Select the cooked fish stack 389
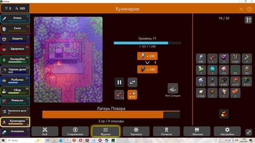 [212, 81]
